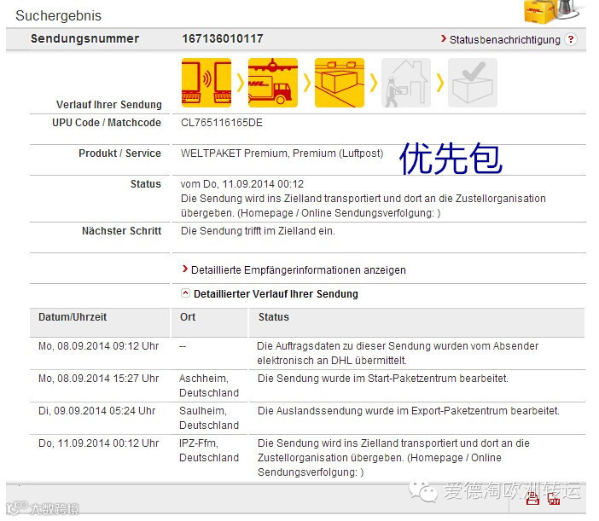Click the Aschheim, Deutschland location cell
The width and height of the screenshot is (599, 521).
[209, 385]
